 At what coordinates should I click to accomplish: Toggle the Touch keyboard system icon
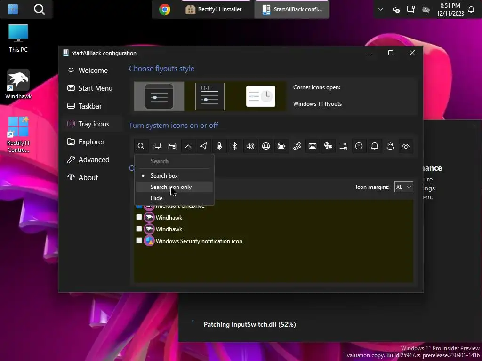(313, 146)
